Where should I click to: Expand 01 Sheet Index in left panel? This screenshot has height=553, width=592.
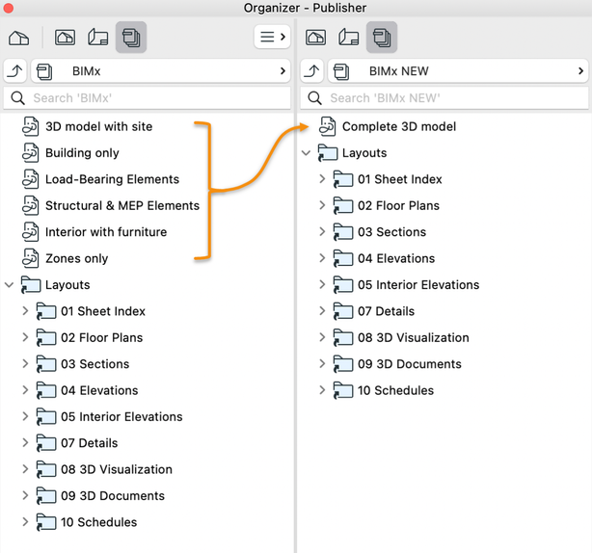tap(25, 311)
